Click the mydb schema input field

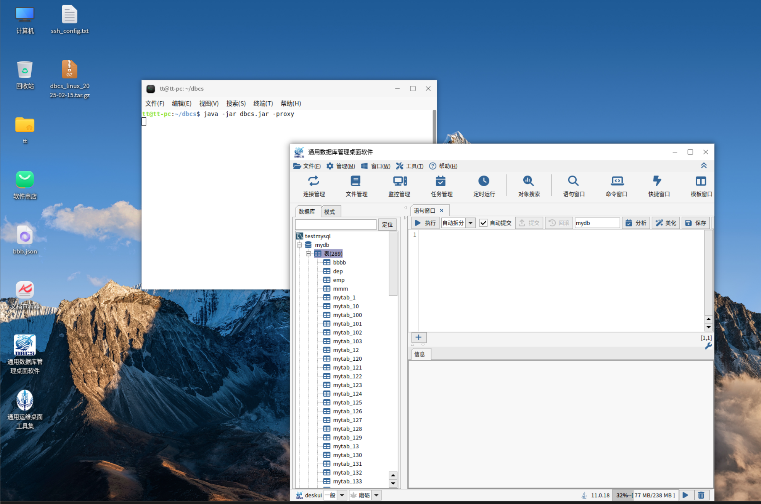pyautogui.click(x=596, y=223)
